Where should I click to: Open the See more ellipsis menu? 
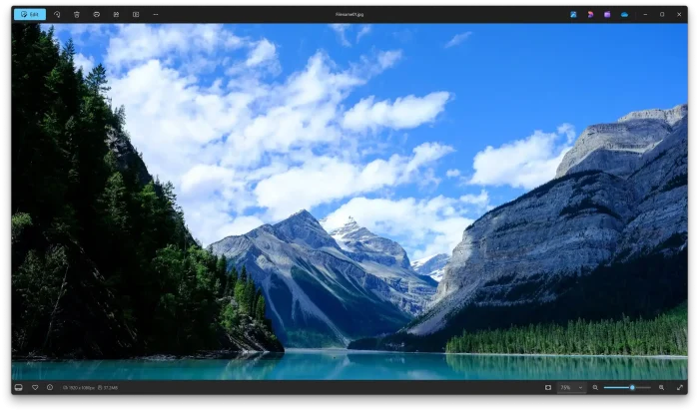[x=156, y=14]
